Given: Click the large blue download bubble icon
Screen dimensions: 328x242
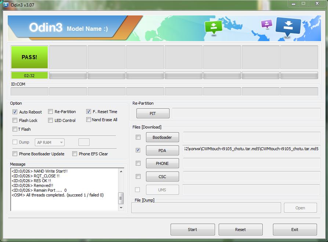Looking at the screenshot, I should click(x=288, y=27).
